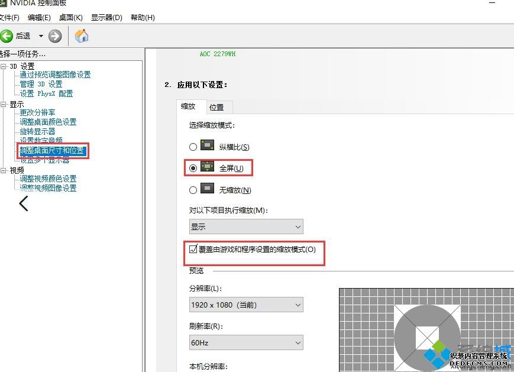Open the Home house icon
The width and height of the screenshot is (514, 372).
pos(82,35)
